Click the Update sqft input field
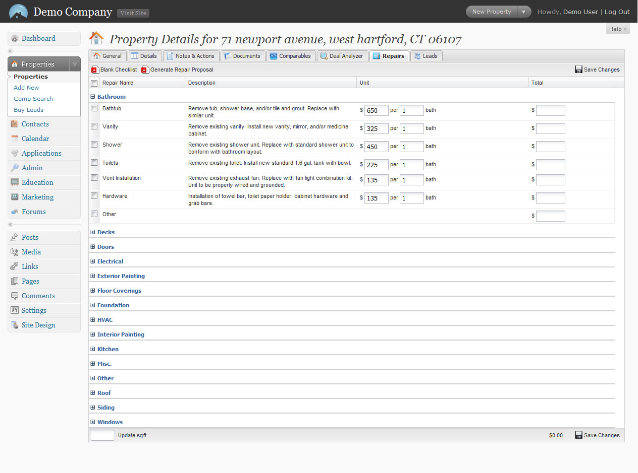638x473 pixels. 102,435
